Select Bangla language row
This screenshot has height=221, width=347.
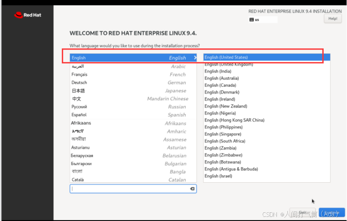coord(133,171)
